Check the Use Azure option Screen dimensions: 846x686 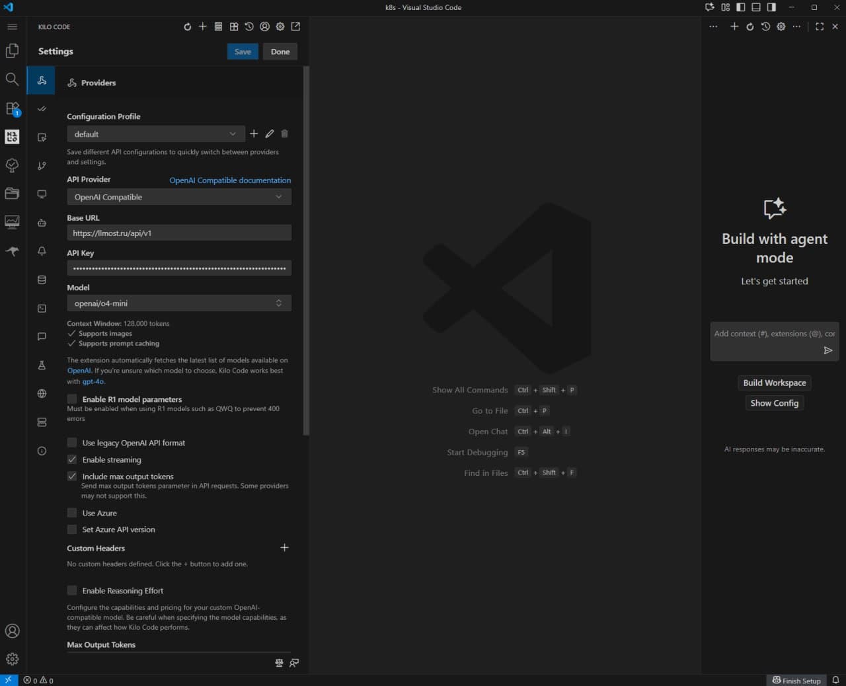tap(72, 512)
